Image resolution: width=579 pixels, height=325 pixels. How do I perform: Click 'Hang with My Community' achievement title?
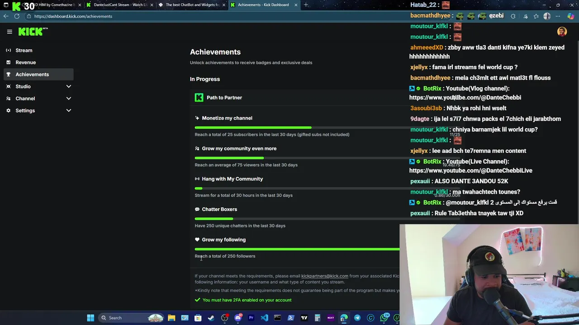(x=233, y=179)
